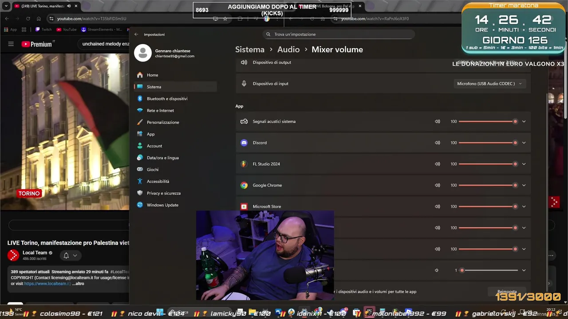Click Chrome back navigation arrow
The height and width of the screenshot is (319, 568).
(7, 19)
